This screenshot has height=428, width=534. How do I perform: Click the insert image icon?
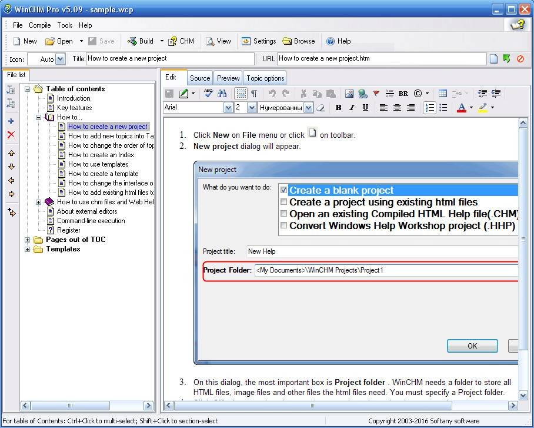[x=349, y=93]
